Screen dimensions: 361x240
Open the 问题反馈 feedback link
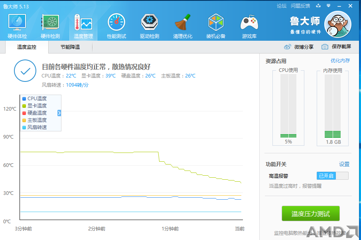(300, 6)
